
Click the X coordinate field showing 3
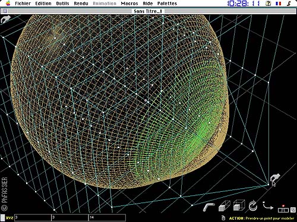click(33, 218)
